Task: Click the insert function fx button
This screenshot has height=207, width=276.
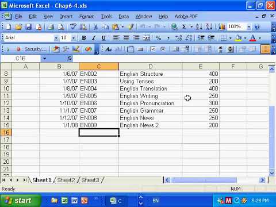Action: (x=70, y=58)
